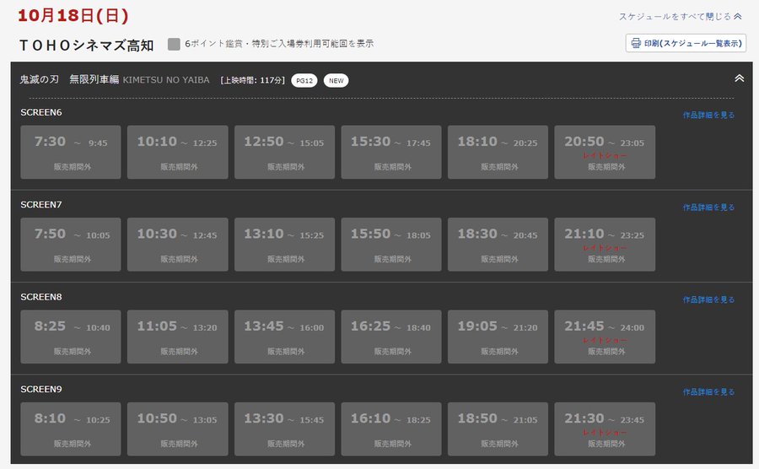Screen dimensions: 759x469
Task: Click the SCREEN8 label
Action: click(41, 297)
